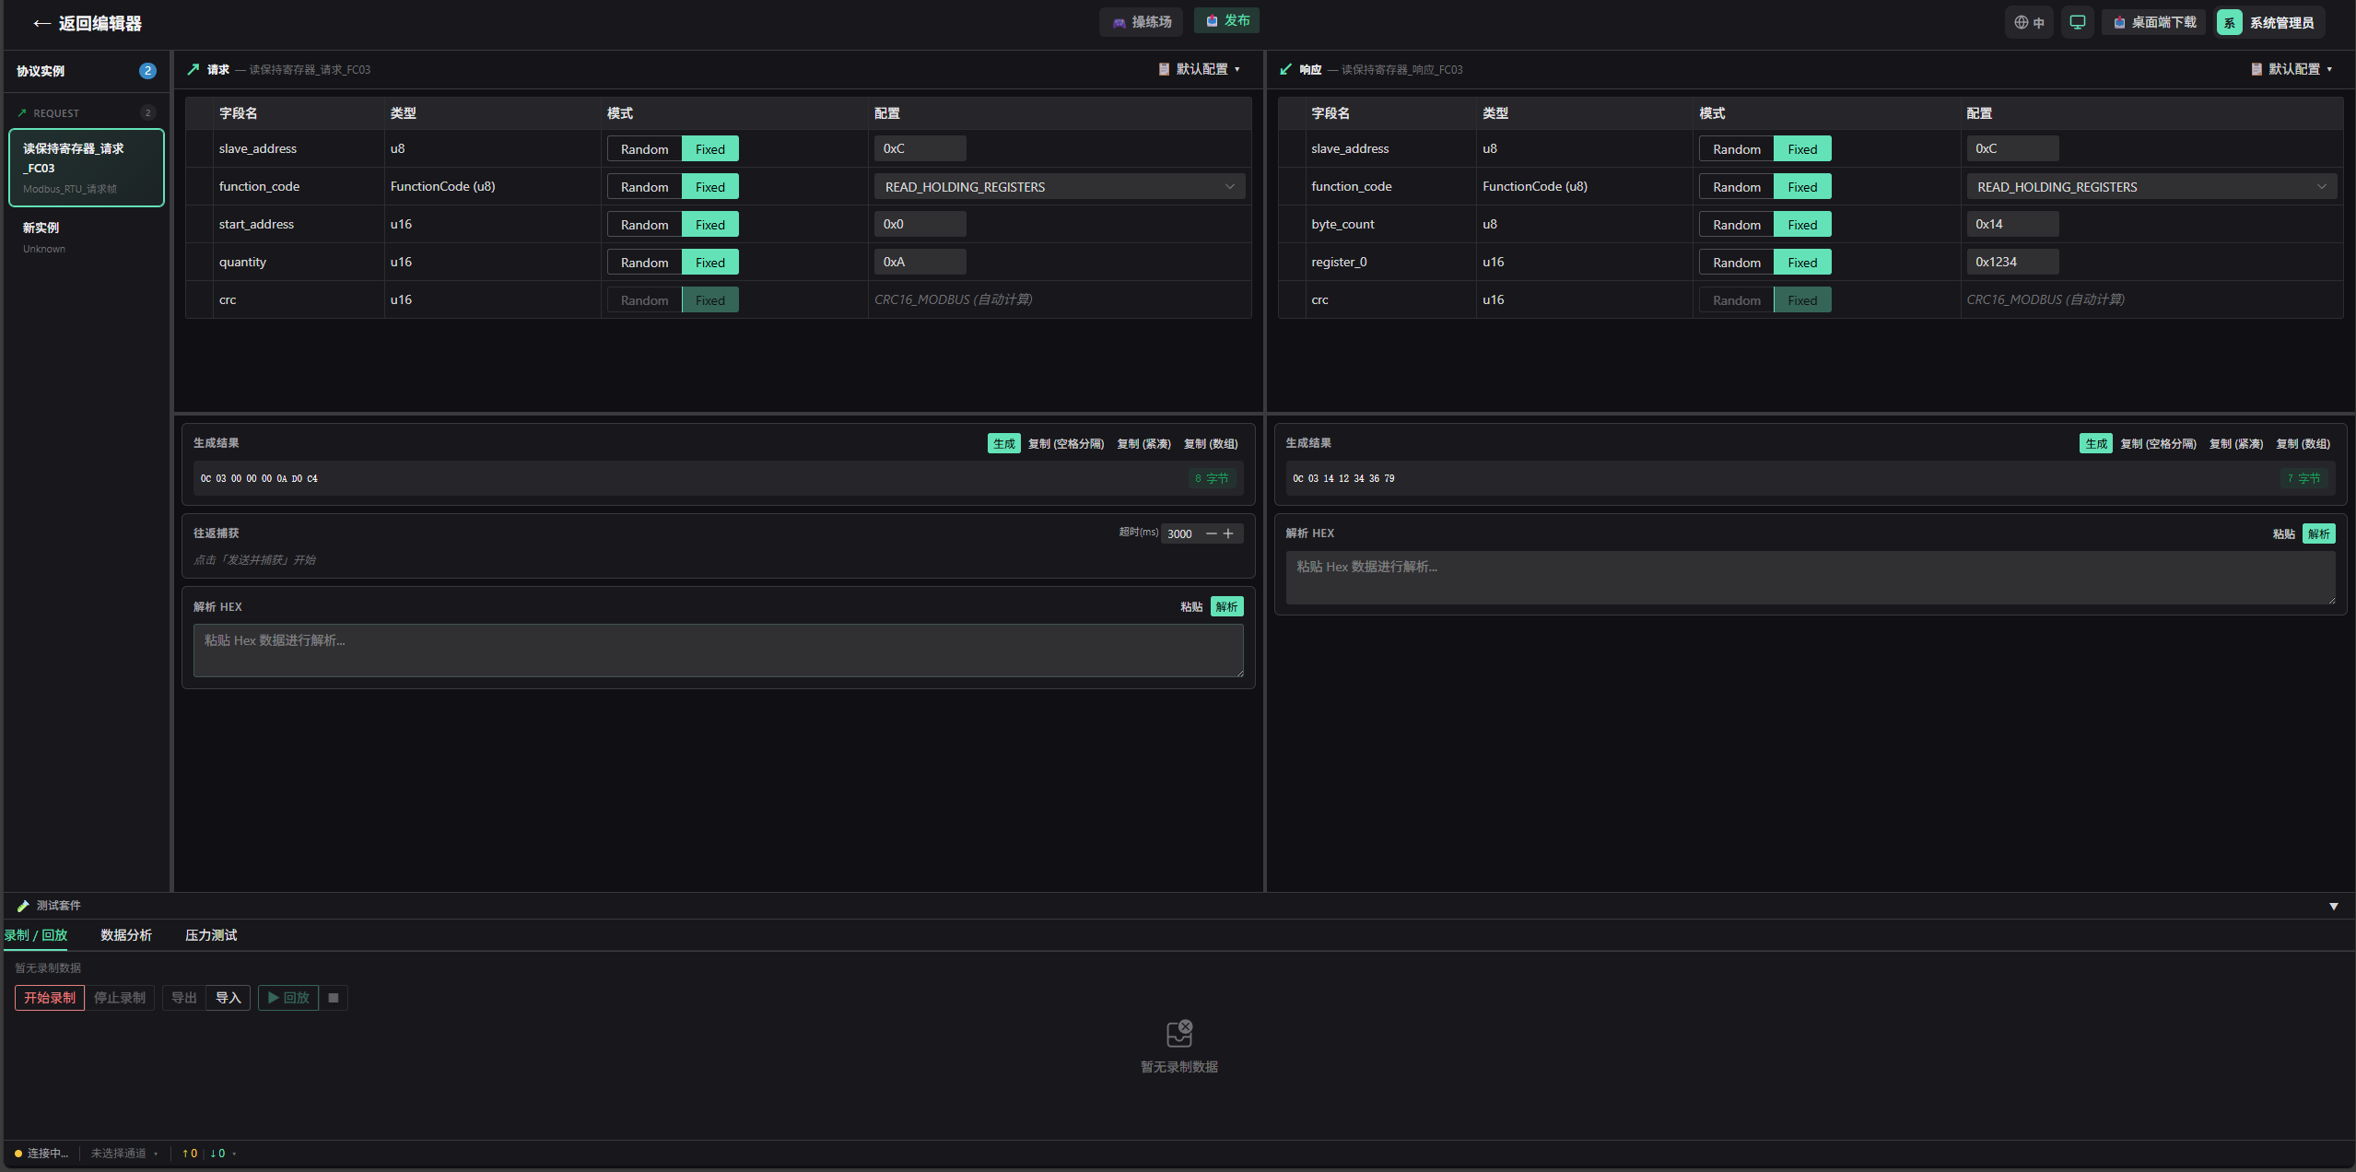Switch to the 数据分析 tab
Viewport: 2356px width, 1172px height.
(x=126, y=935)
